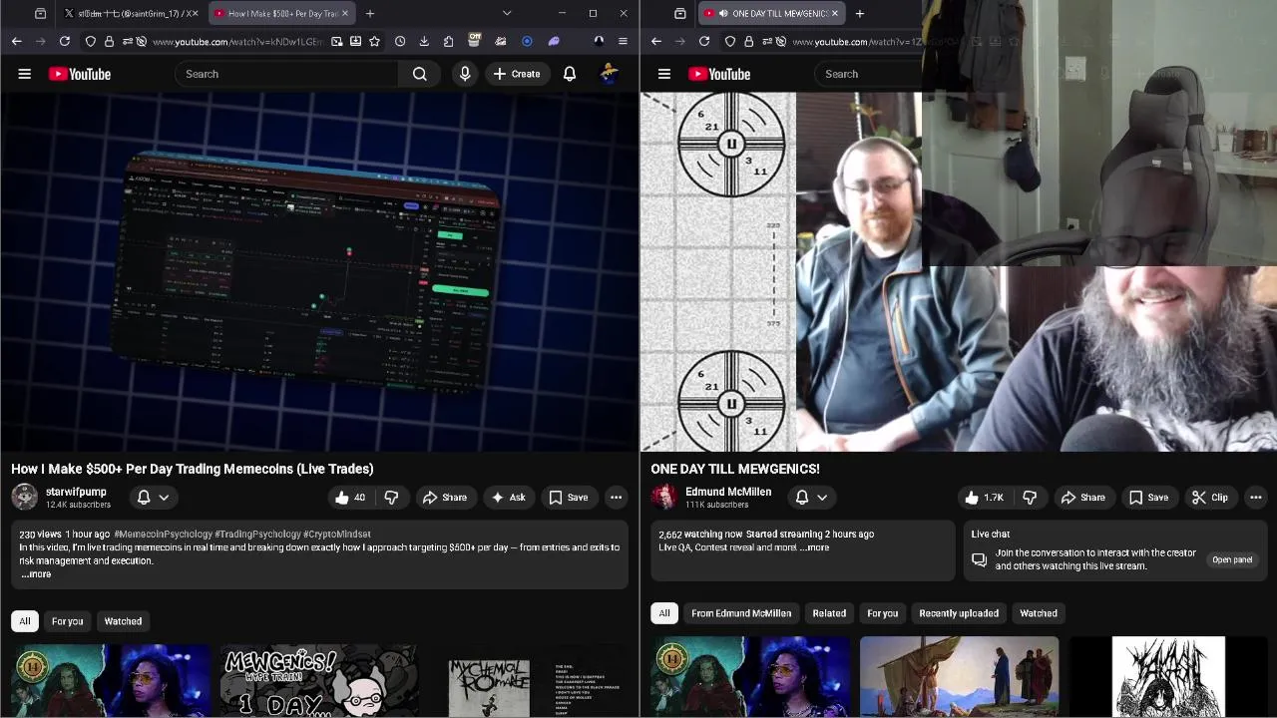Select the 'Related' chip in right window
This screenshot has width=1277, height=718.
[829, 613]
